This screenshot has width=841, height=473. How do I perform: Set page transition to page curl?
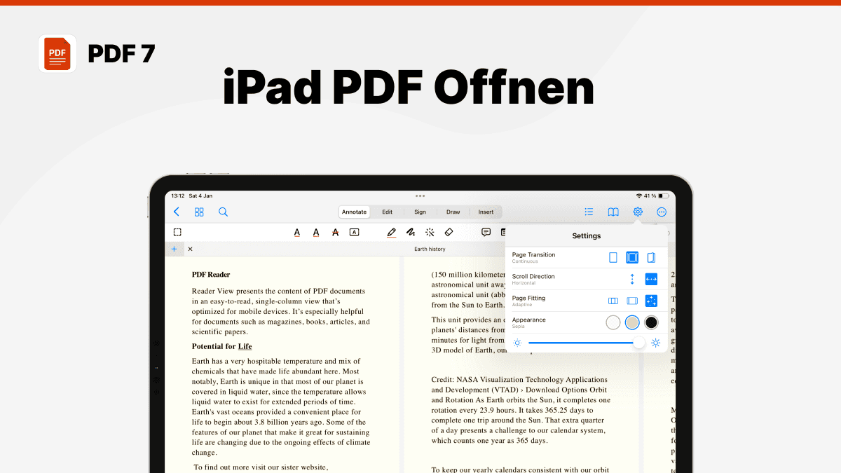pos(651,257)
